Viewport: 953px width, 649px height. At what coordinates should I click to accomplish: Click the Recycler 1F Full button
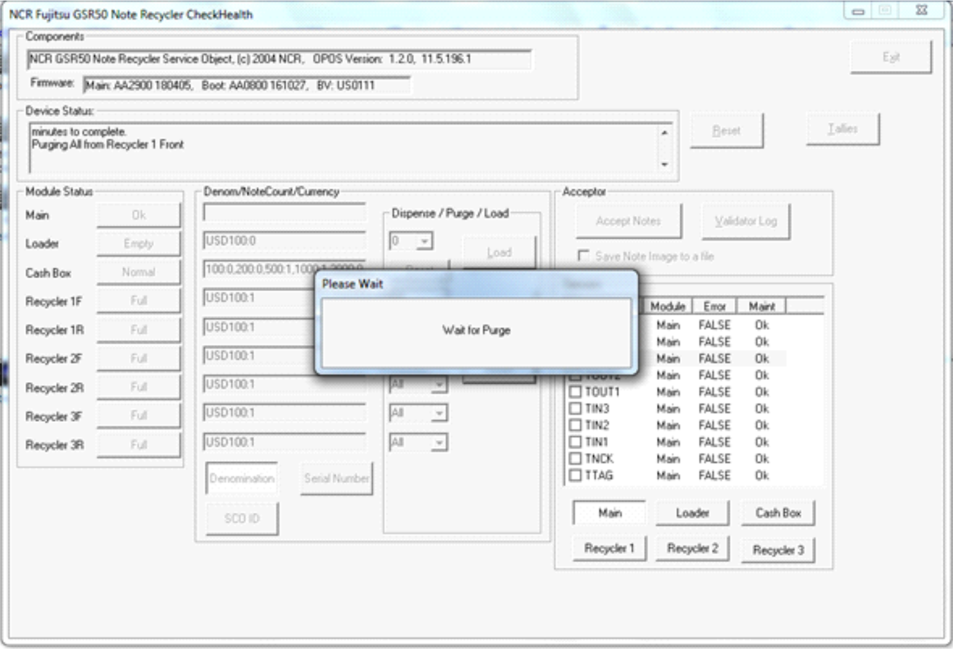pyautogui.click(x=139, y=300)
